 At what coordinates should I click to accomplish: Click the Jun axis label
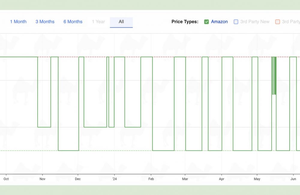(293, 179)
